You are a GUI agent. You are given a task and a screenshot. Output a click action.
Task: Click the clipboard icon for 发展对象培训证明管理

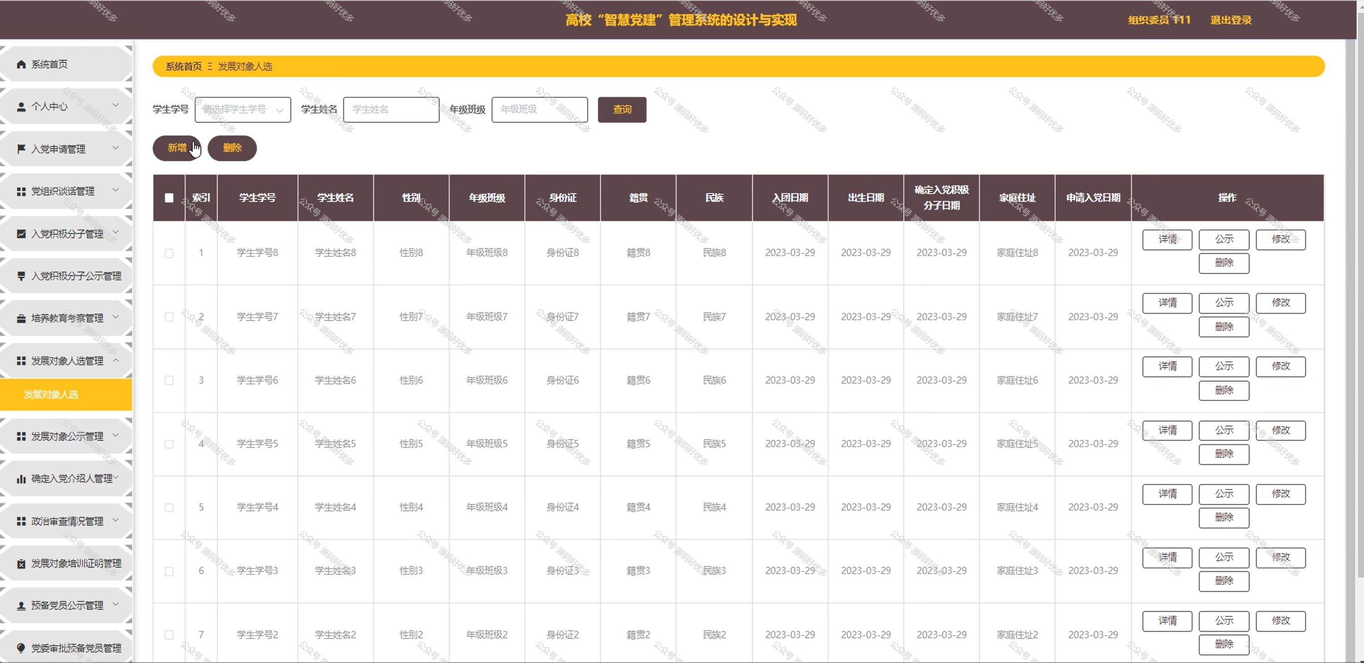click(21, 563)
